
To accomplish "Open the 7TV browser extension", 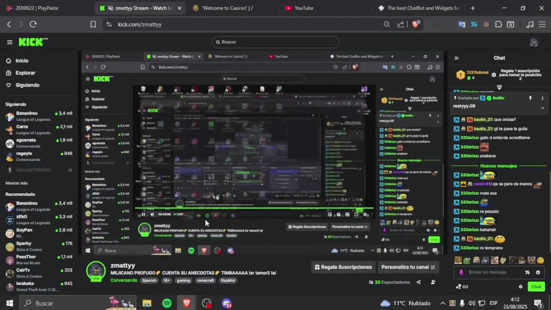I will click(474, 25).
